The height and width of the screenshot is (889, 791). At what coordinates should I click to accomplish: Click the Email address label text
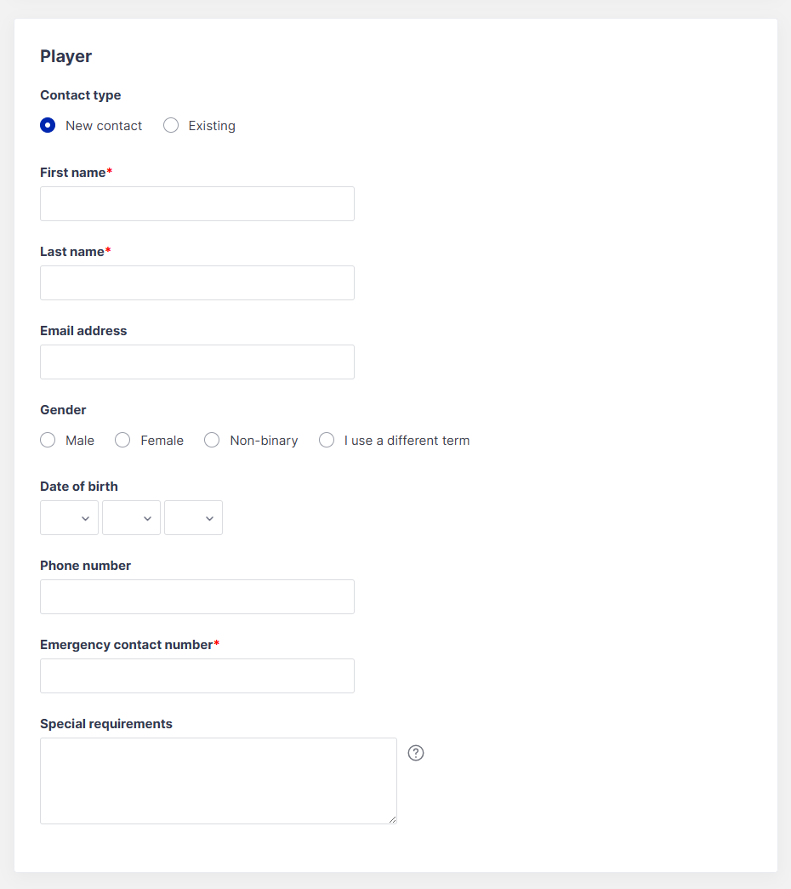[x=83, y=331]
